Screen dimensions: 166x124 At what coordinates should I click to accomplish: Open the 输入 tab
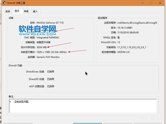coord(35,11)
